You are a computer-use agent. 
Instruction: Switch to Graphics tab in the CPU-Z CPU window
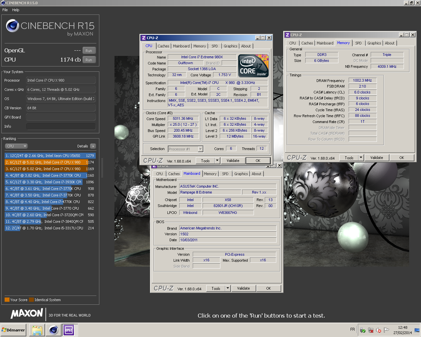click(231, 46)
